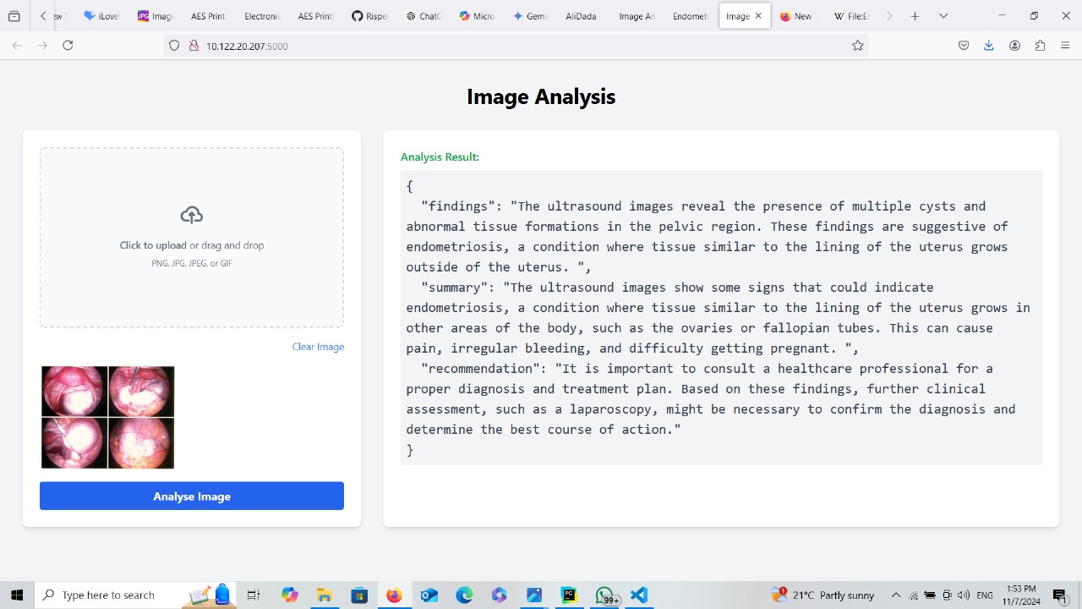Image resolution: width=1082 pixels, height=609 pixels.
Task: Open Microsoft Store from the taskbar
Action: [359, 595]
